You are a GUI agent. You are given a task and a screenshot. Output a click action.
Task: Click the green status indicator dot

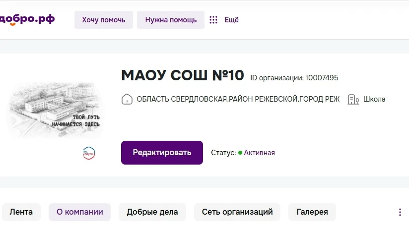(x=240, y=153)
